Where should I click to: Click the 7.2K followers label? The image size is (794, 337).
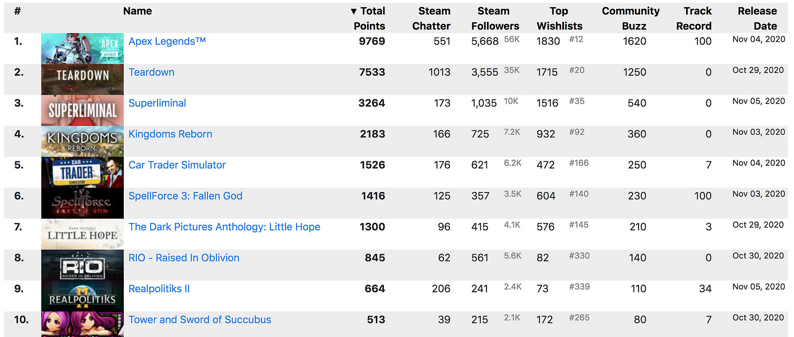tap(512, 133)
